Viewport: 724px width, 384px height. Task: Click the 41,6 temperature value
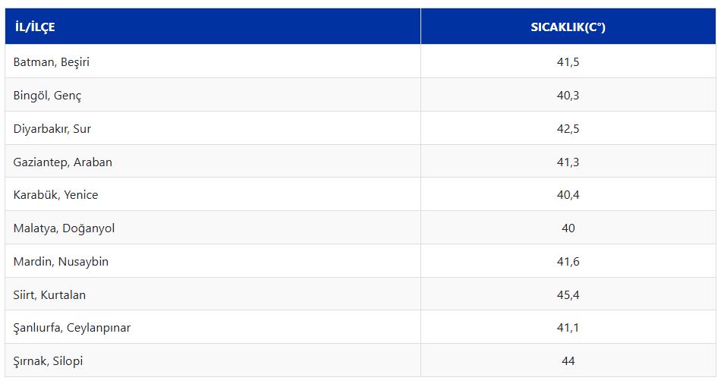click(568, 262)
